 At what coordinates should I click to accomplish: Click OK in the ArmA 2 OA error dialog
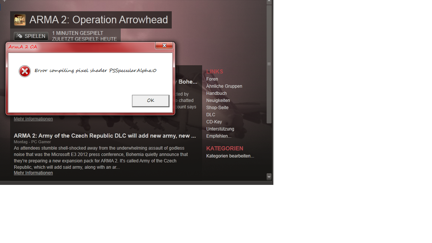click(x=150, y=101)
